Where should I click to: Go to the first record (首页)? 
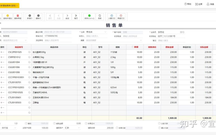[50, 17]
